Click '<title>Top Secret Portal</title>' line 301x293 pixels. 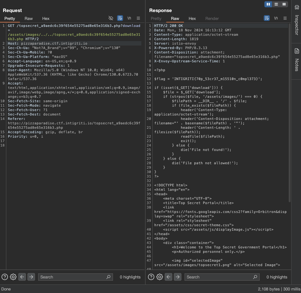[x=198, y=203]
